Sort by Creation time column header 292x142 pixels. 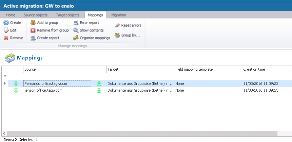click(x=266, y=69)
